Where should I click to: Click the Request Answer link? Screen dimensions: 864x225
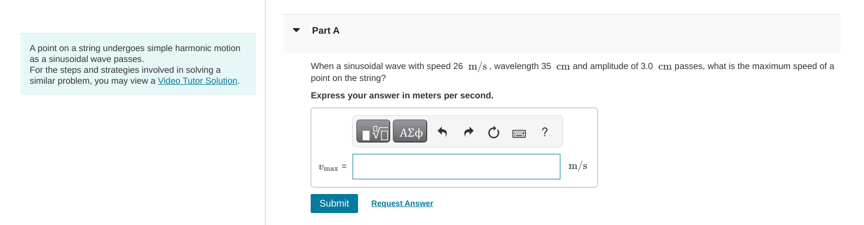click(x=402, y=203)
